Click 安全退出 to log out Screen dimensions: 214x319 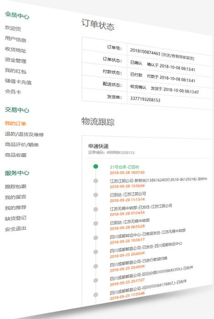[16, 229]
